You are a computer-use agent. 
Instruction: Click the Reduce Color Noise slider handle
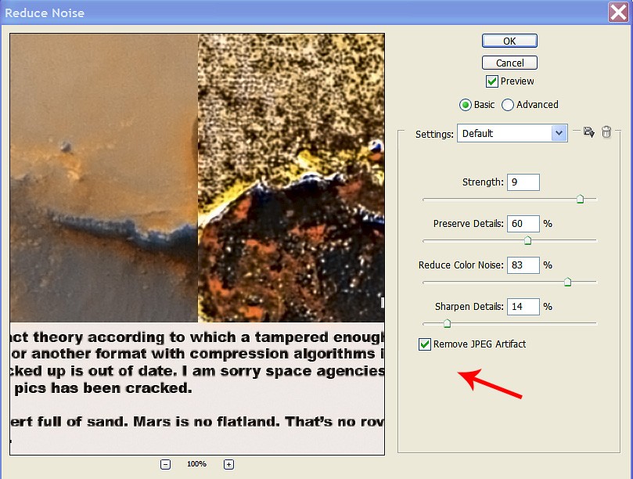coord(567,282)
